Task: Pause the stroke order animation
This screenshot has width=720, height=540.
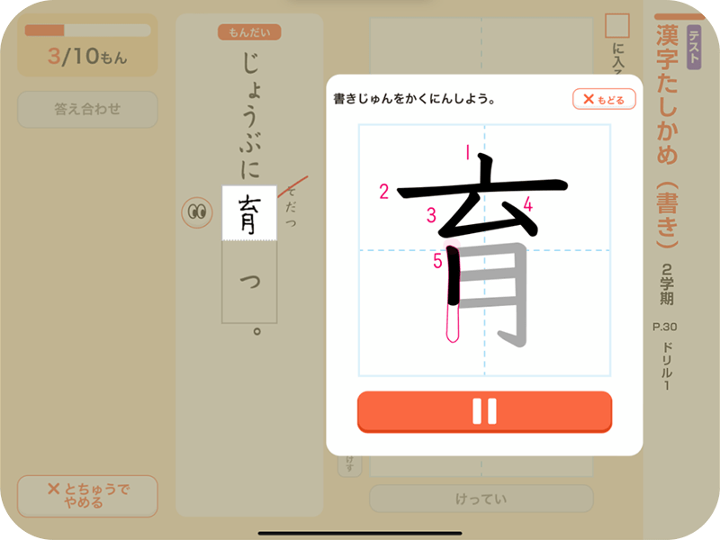Action: pos(484,411)
